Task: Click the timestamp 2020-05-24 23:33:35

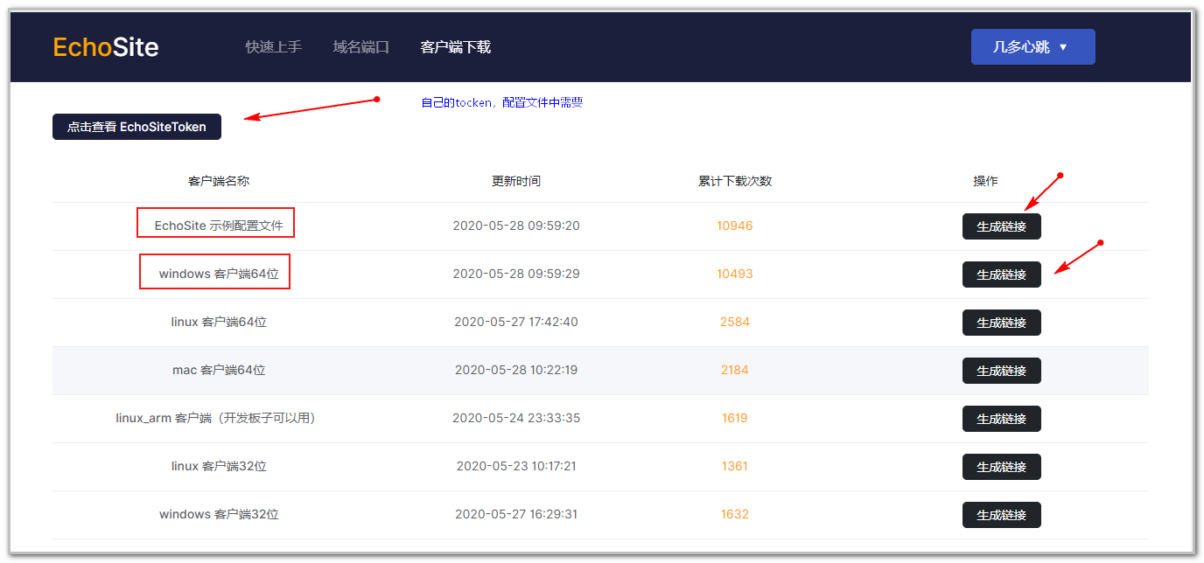Action: pyautogui.click(x=516, y=418)
